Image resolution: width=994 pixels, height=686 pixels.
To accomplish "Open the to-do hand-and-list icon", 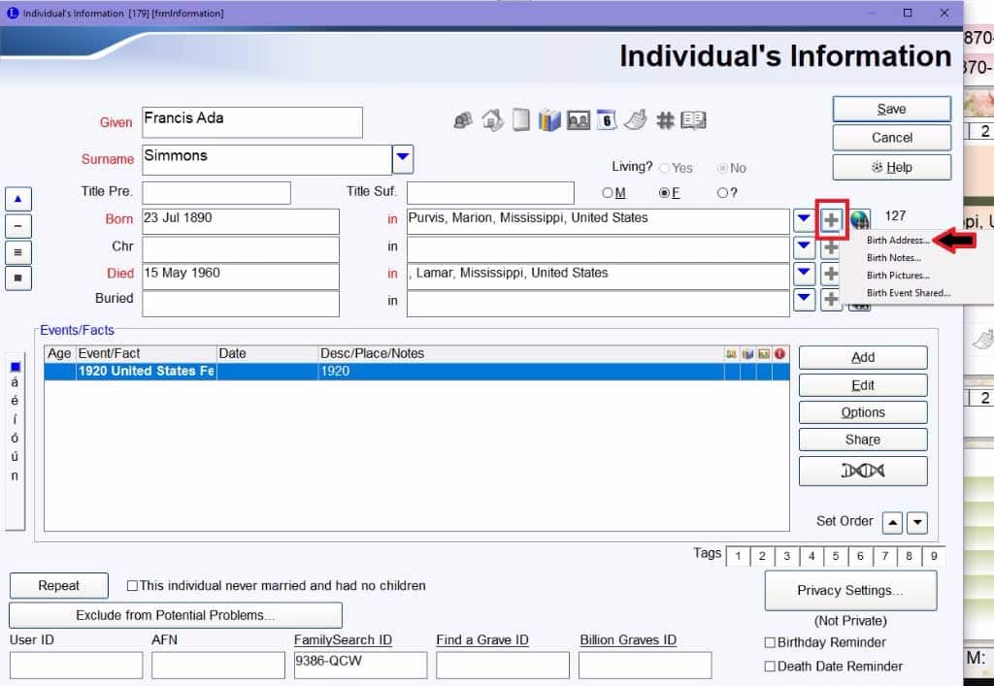I will pyautogui.click(x=636, y=119).
